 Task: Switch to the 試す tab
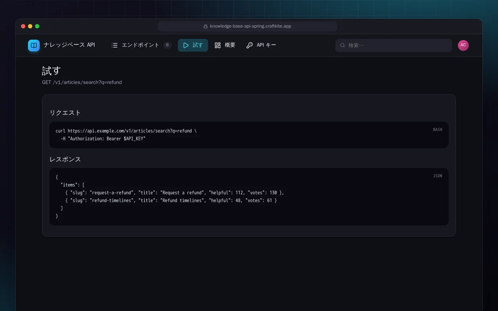(193, 45)
